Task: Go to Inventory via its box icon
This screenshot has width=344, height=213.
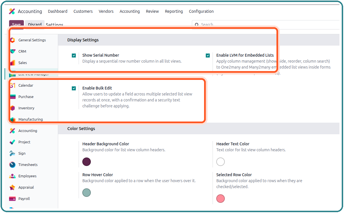Action: 12,108
